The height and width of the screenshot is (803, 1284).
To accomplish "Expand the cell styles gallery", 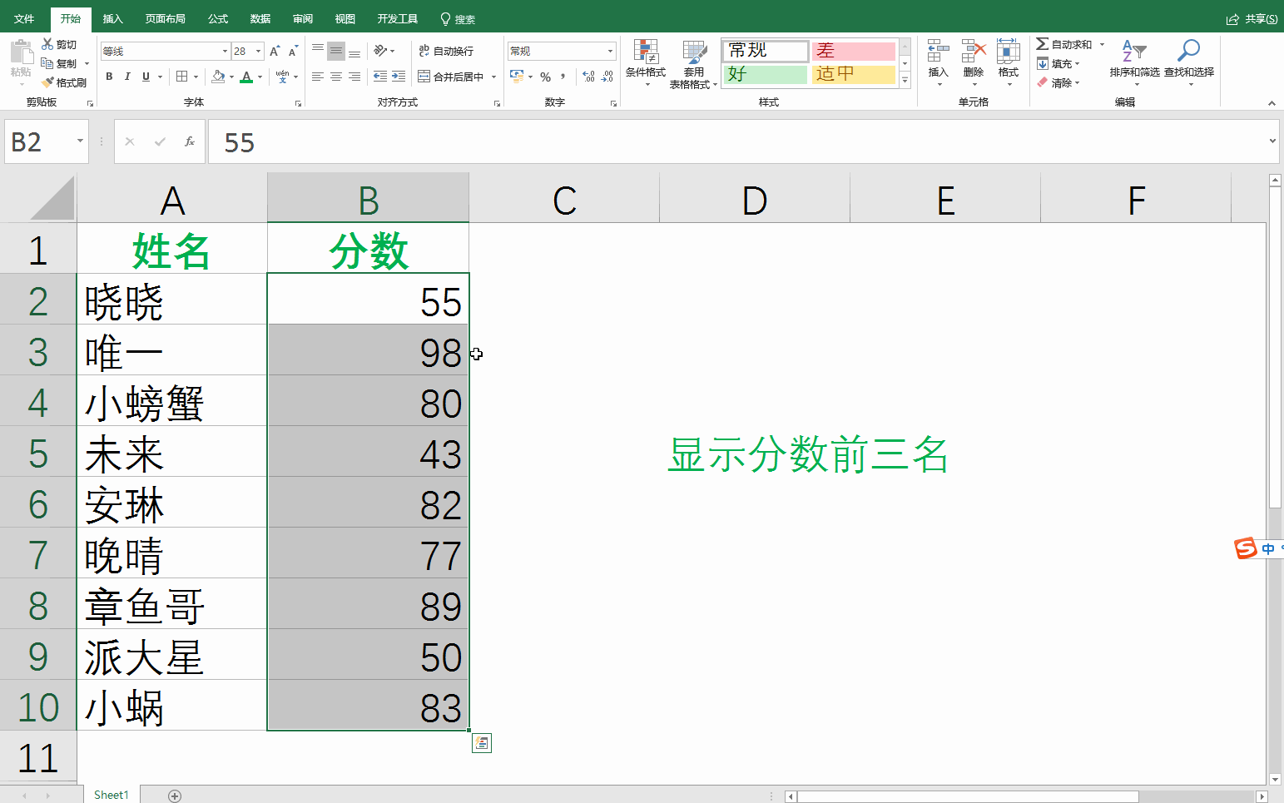I will point(905,80).
